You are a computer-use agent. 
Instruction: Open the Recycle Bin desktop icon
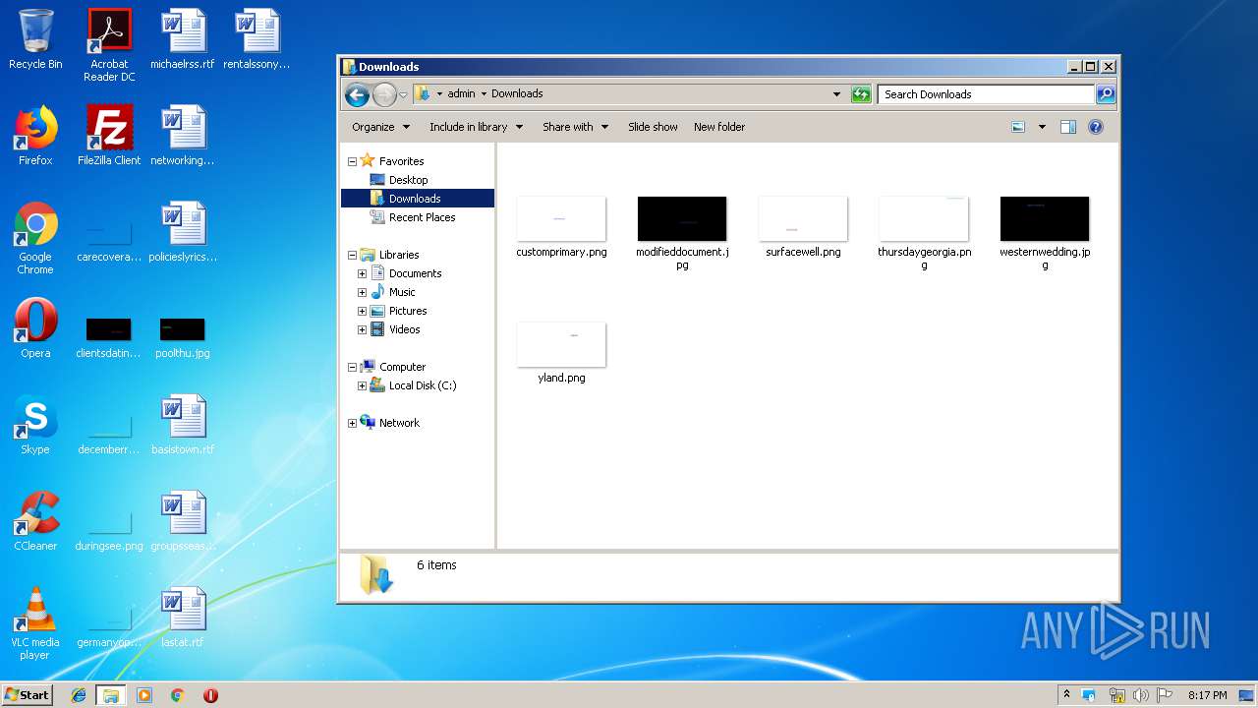[x=35, y=39]
